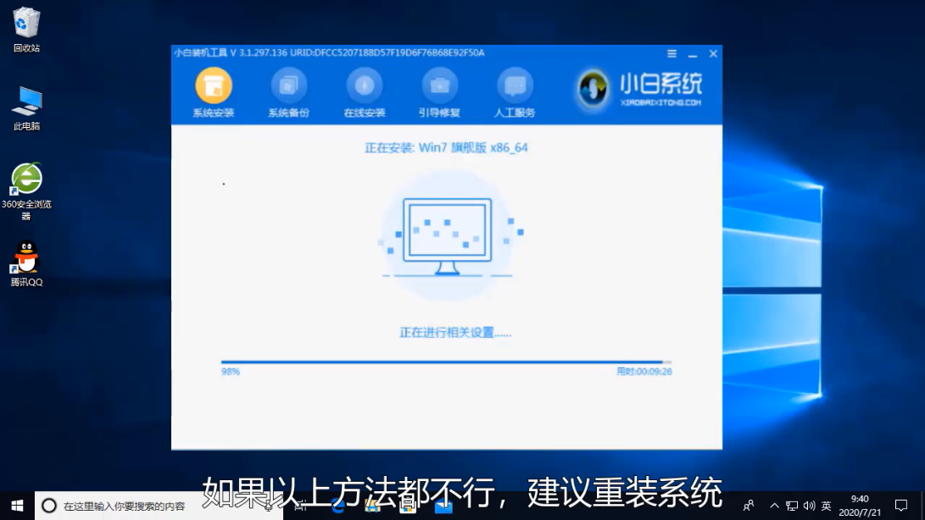
Task: Click the 用时:00:09:26 elapsed time text
Action: tap(644, 372)
